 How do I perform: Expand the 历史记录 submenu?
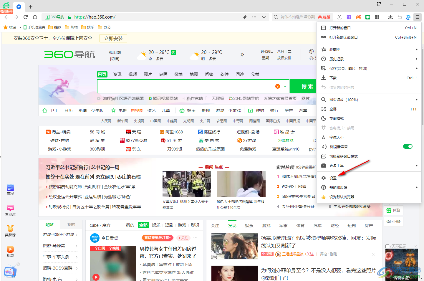[369, 59]
